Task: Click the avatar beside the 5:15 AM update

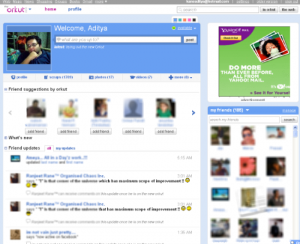Action: pyautogui.click(x=15, y=158)
